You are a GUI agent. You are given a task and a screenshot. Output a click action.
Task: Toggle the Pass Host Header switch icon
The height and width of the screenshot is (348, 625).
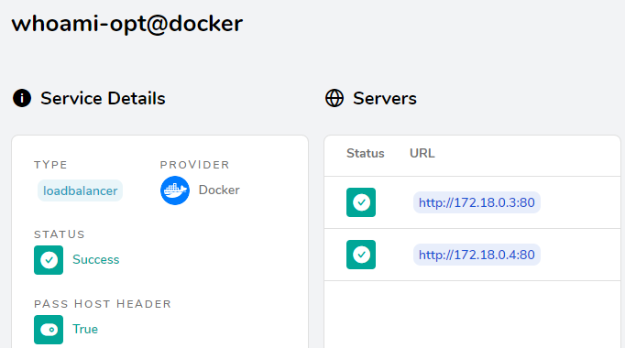coord(49,330)
